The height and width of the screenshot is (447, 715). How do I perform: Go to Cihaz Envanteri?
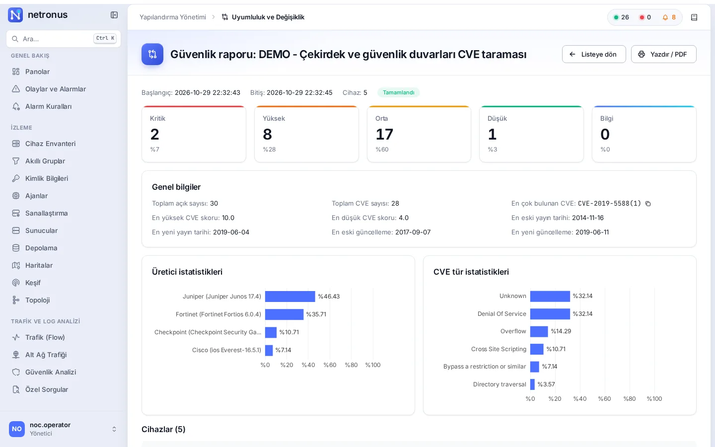click(64, 144)
